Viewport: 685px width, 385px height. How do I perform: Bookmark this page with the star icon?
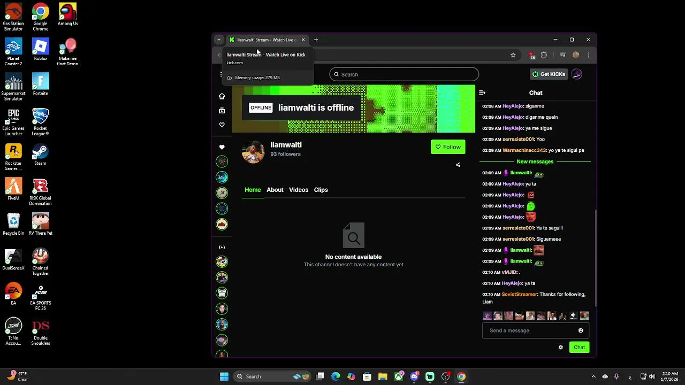(x=513, y=55)
